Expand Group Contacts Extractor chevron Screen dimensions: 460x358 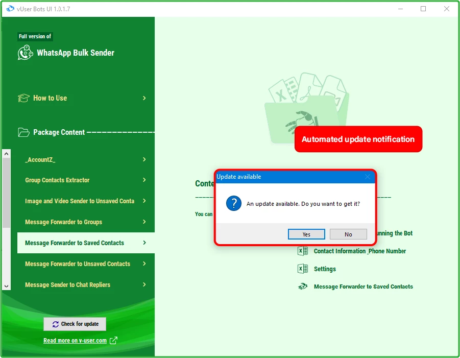[x=144, y=180]
